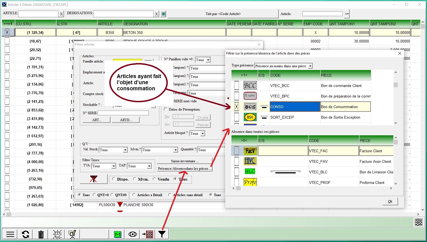Sort by ARTICLE column header
The image size is (427, 242).
click(x=110, y=24)
